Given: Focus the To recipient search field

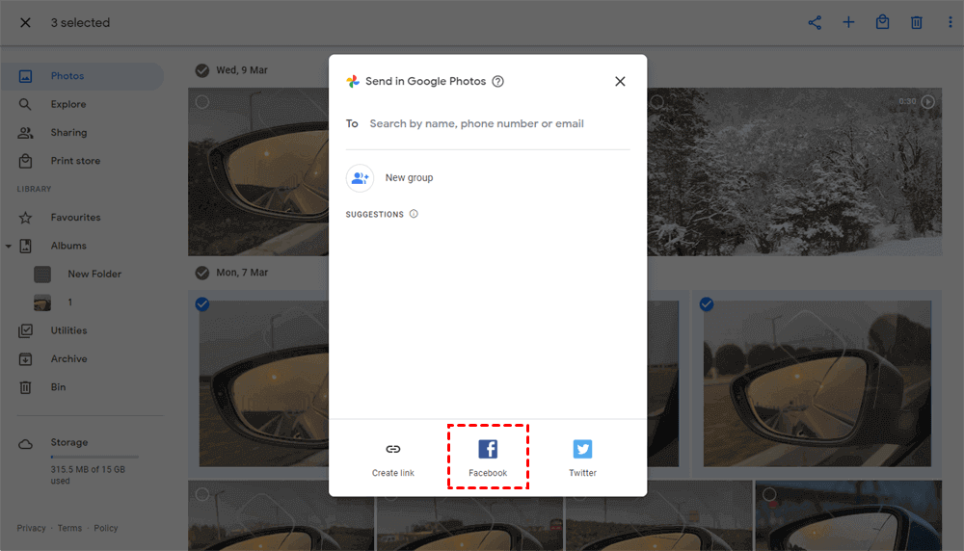Looking at the screenshot, I should pyautogui.click(x=499, y=124).
